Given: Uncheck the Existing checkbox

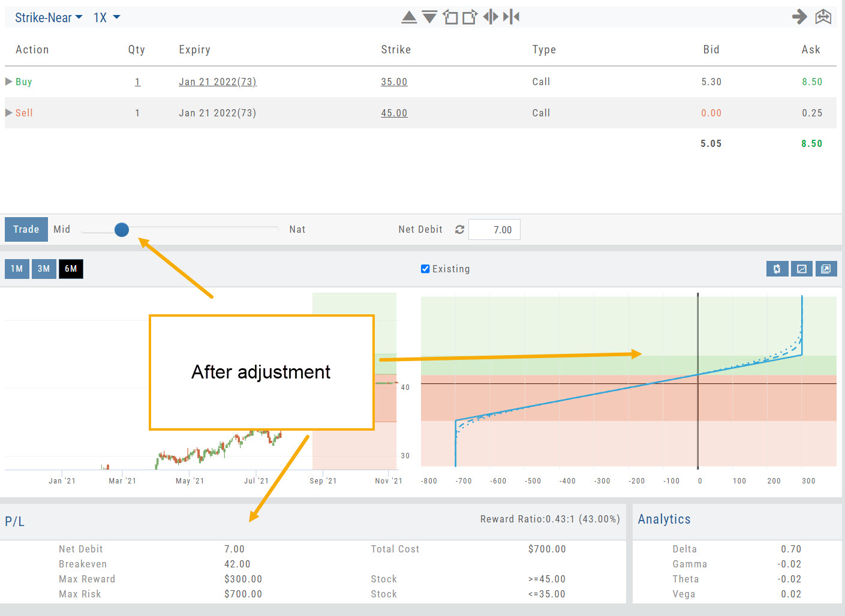Looking at the screenshot, I should [x=425, y=269].
